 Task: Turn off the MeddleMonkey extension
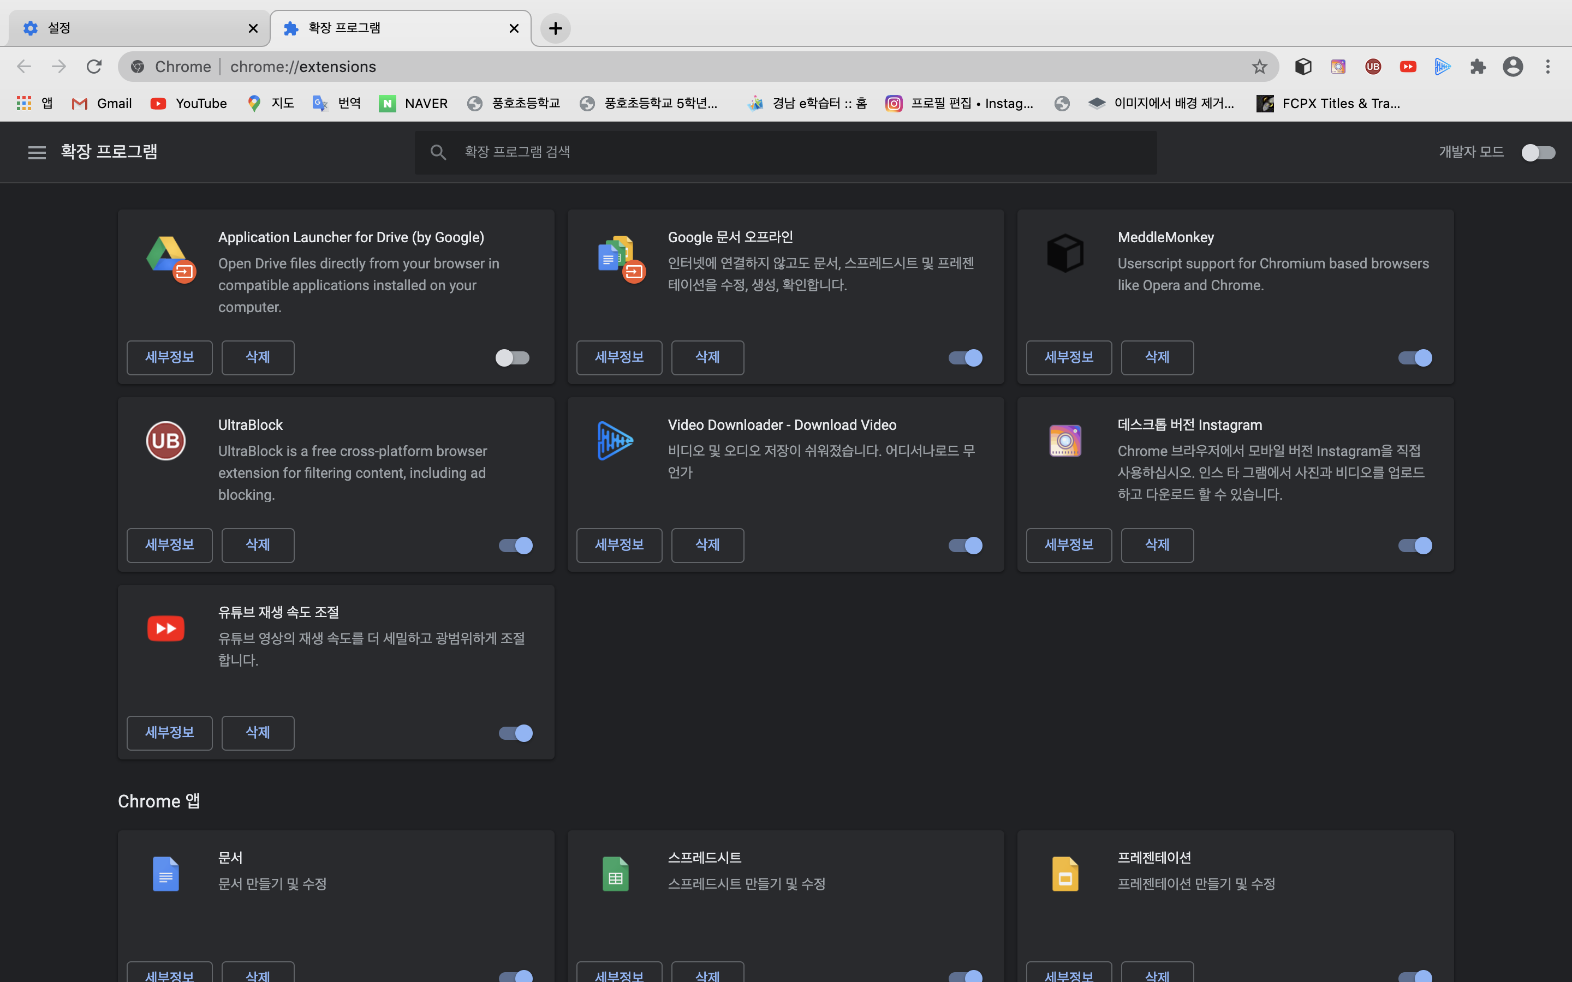(x=1415, y=358)
